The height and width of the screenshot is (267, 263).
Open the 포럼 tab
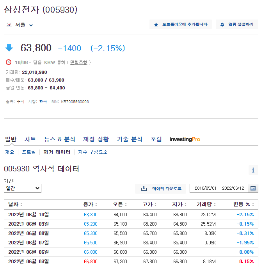click(156, 139)
